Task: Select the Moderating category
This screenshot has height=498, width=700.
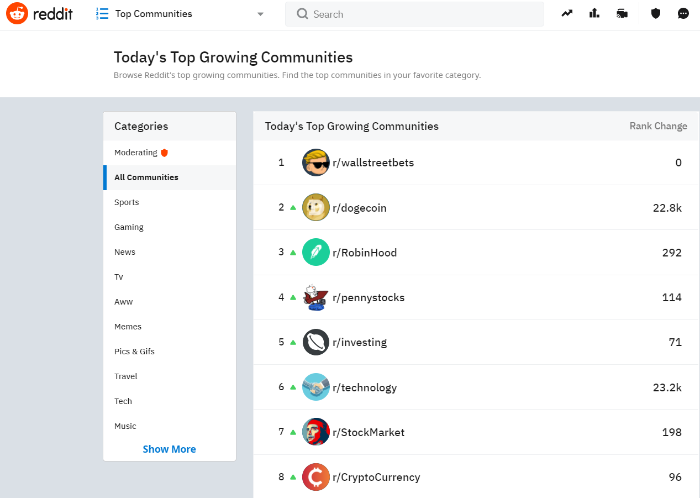Action: click(x=136, y=153)
